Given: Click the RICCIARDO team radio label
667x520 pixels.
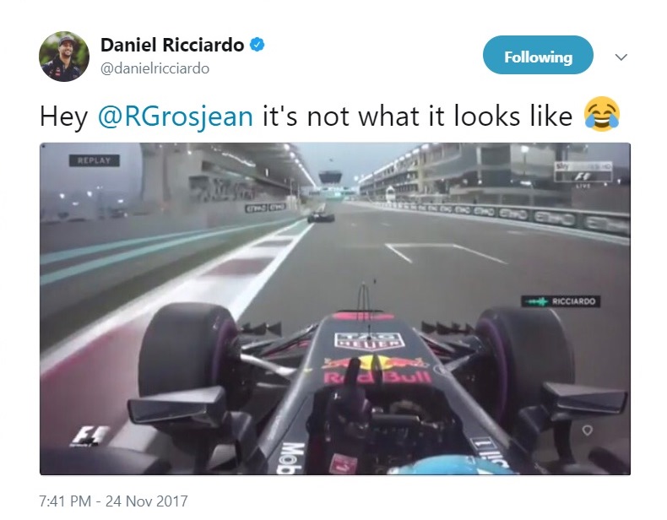Looking at the screenshot, I should coord(573,301).
